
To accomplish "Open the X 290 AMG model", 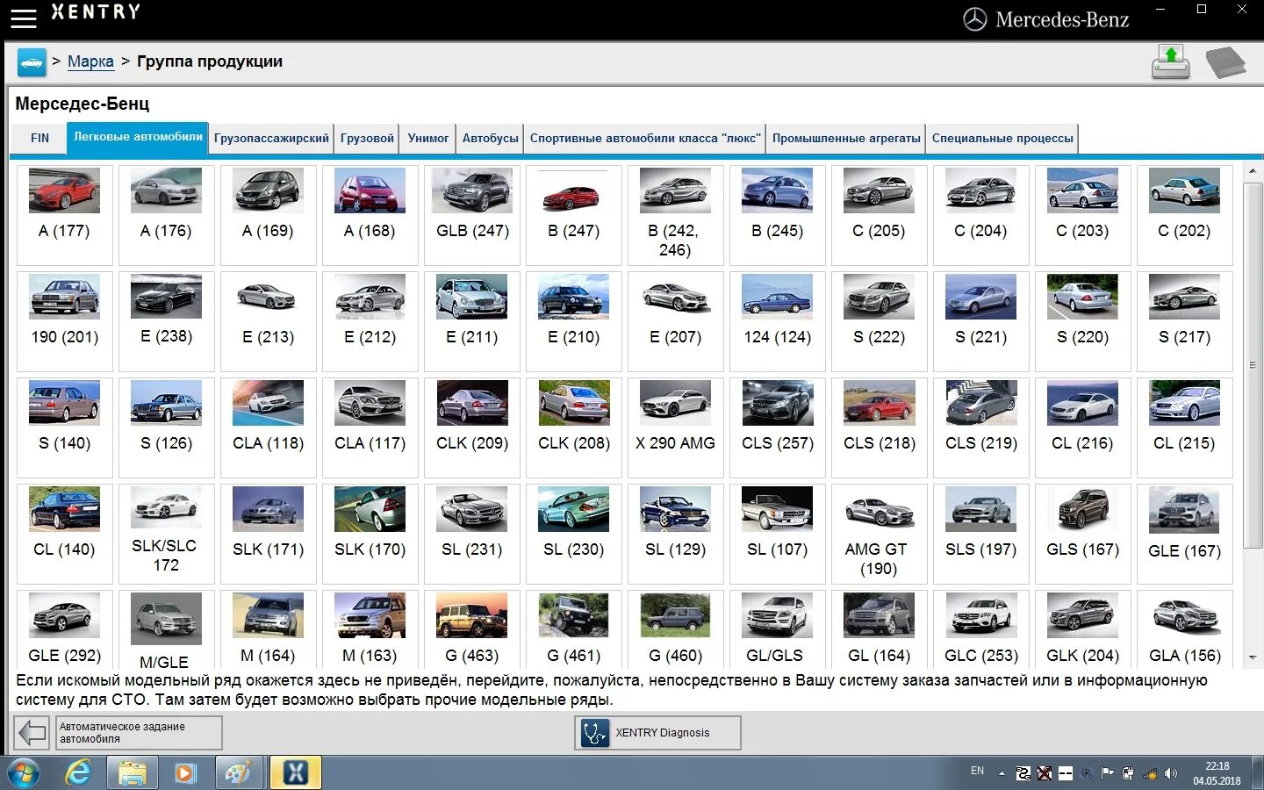I will click(x=675, y=427).
